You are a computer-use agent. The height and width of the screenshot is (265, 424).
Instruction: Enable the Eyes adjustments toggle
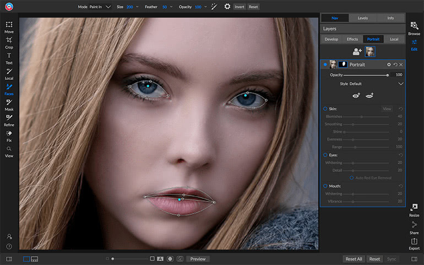[325, 155]
